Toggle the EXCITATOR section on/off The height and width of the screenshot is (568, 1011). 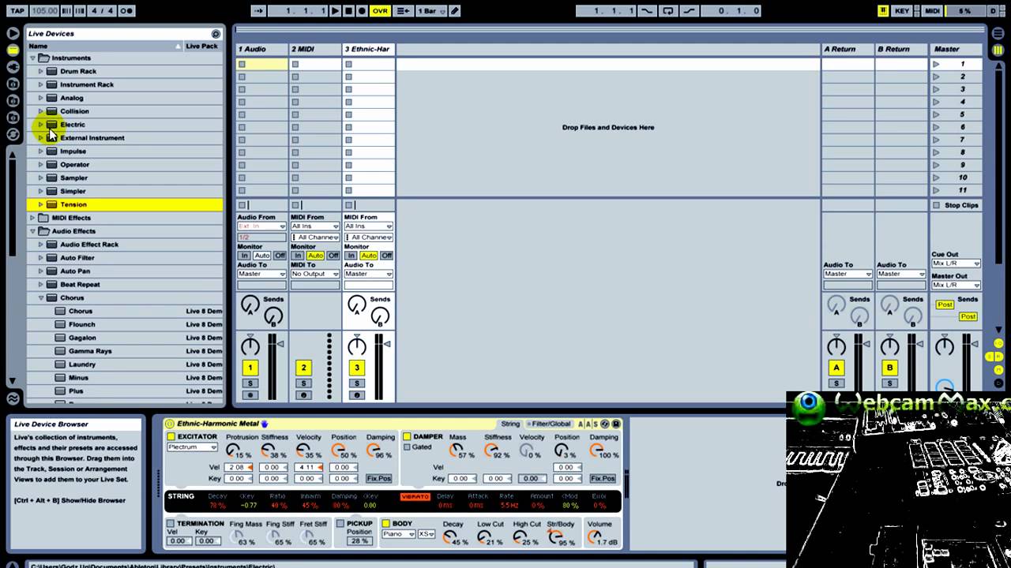tap(171, 436)
